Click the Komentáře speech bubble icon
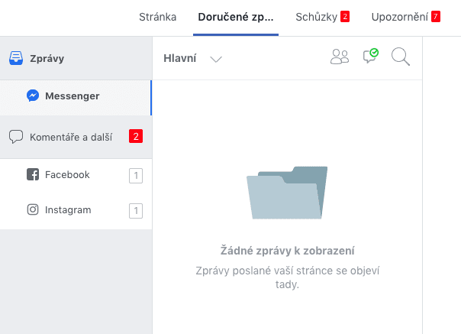461x334 pixels. click(15, 137)
